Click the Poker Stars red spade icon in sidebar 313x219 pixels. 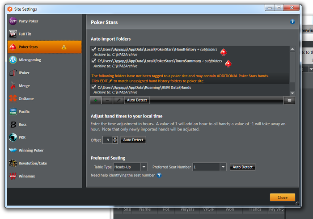[13, 47]
